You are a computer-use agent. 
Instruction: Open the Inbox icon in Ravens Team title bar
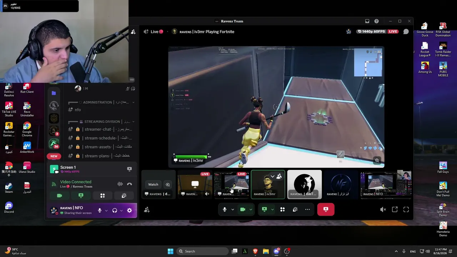coord(367,21)
